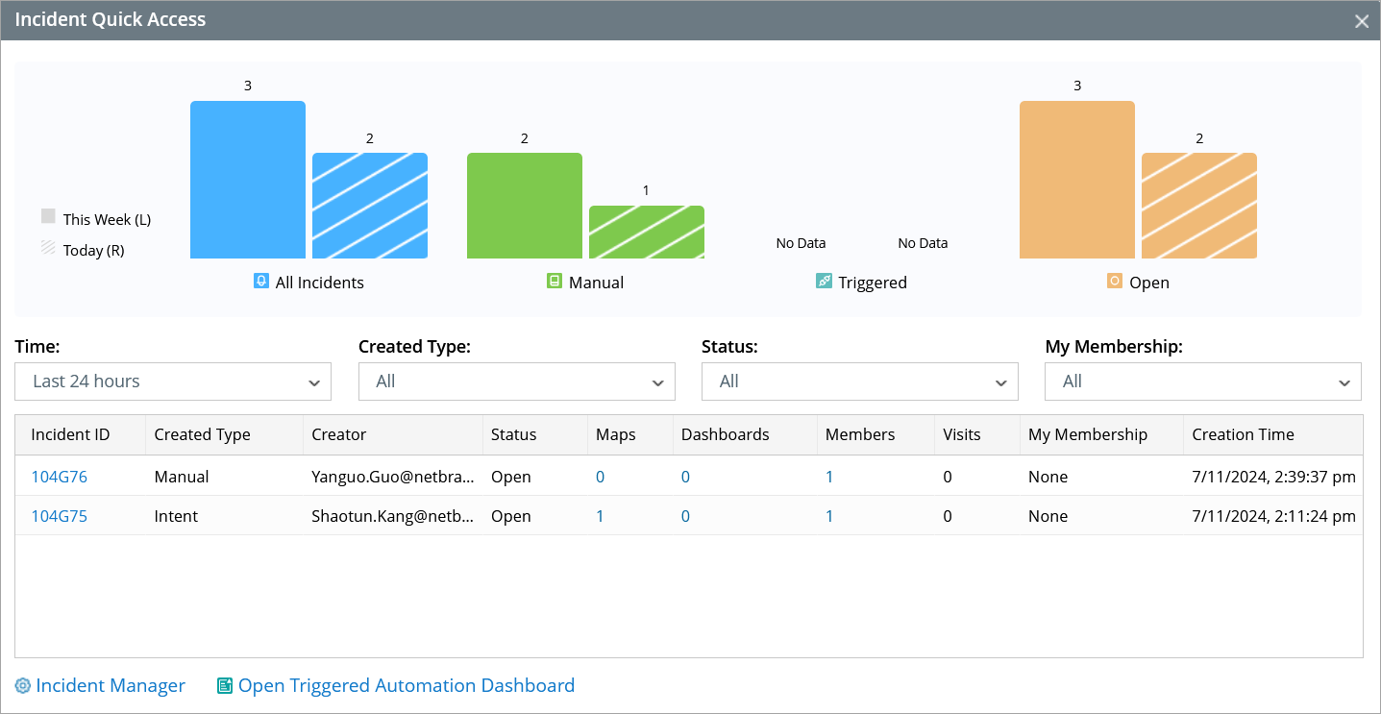Sort by Creation Time column header

point(1243,434)
